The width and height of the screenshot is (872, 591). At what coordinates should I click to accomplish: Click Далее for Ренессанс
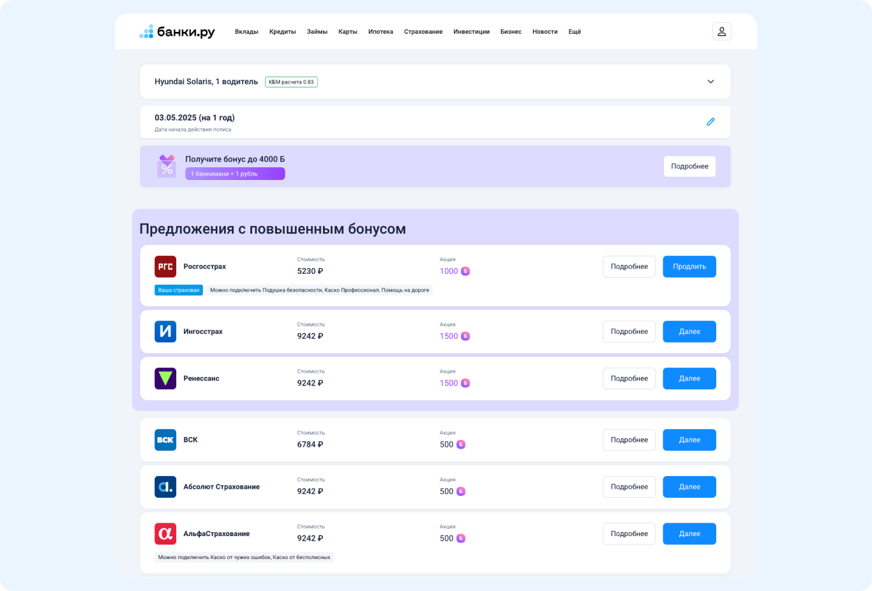pyautogui.click(x=689, y=378)
